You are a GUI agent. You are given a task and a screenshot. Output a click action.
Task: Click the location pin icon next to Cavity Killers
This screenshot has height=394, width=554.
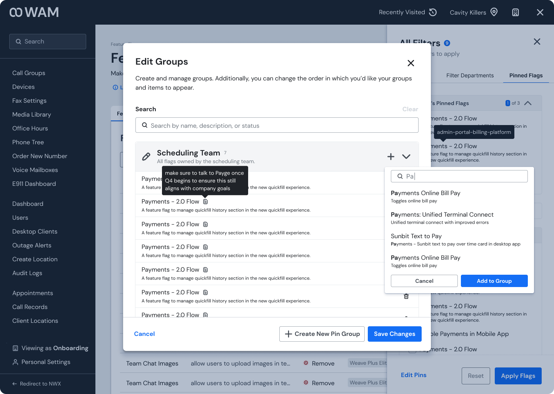[494, 12]
